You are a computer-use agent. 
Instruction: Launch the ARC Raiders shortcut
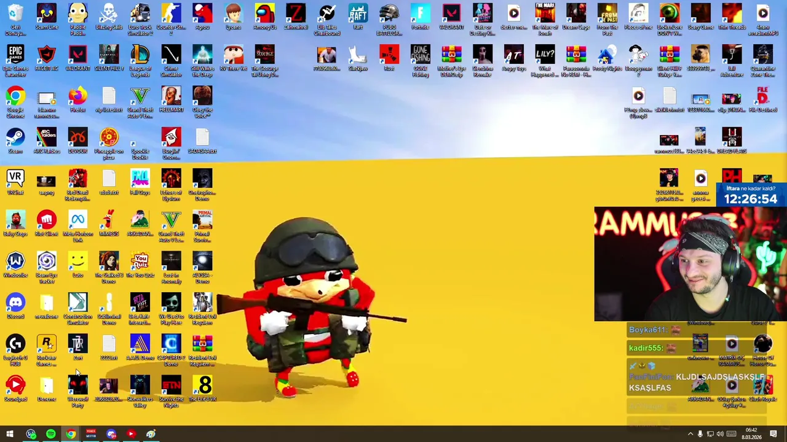[x=47, y=141]
